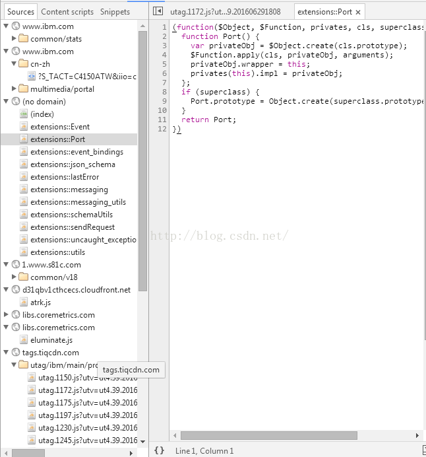Screen dimensions: 426x457
Task: Open extensions::event_bindings script
Action: click(x=76, y=152)
